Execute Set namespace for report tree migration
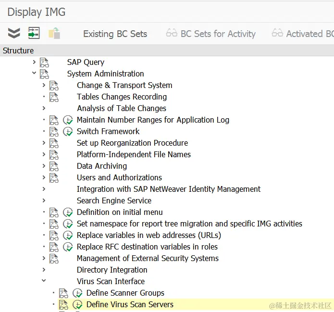The height and width of the screenshot is (312, 334). 68,224
